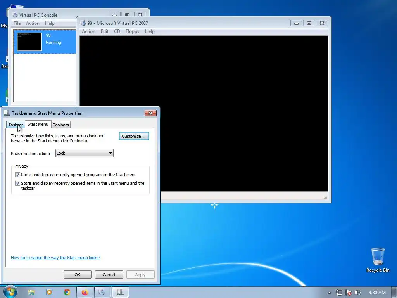Click the 'Running' status text in console
The image size is (397, 298).
tap(53, 42)
